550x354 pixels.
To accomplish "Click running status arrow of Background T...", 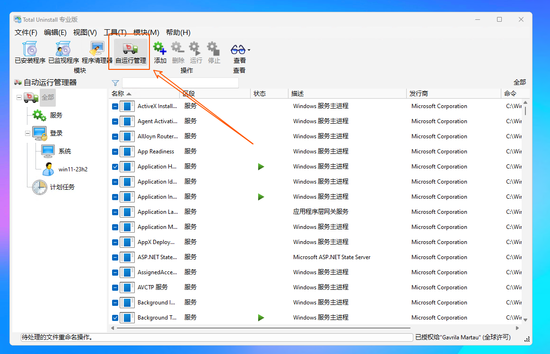I will click(261, 318).
